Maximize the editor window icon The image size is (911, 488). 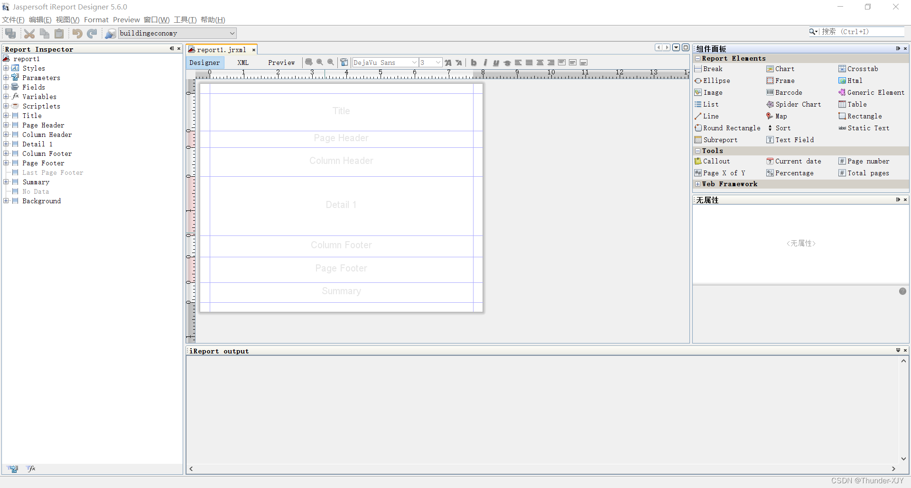click(686, 47)
